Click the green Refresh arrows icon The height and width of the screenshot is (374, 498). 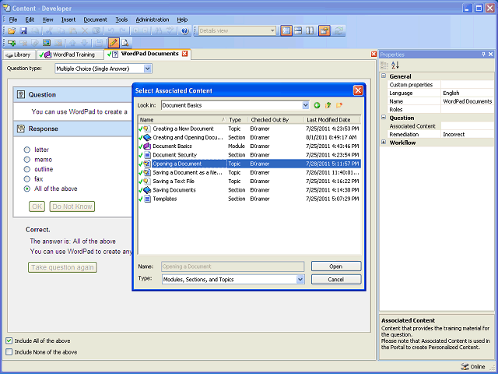(x=339, y=31)
